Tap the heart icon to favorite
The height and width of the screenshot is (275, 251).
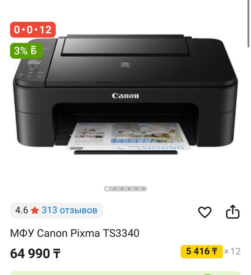pyautogui.click(x=205, y=212)
